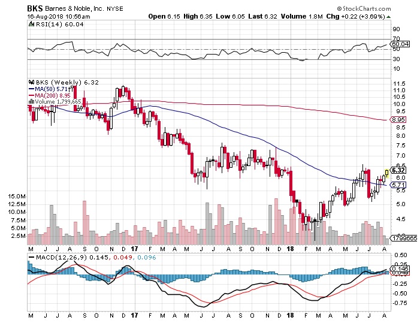This screenshot has height=323, width=420.
Task: Click the green up-arrow after the Chg value
Action: coord(388,17)
